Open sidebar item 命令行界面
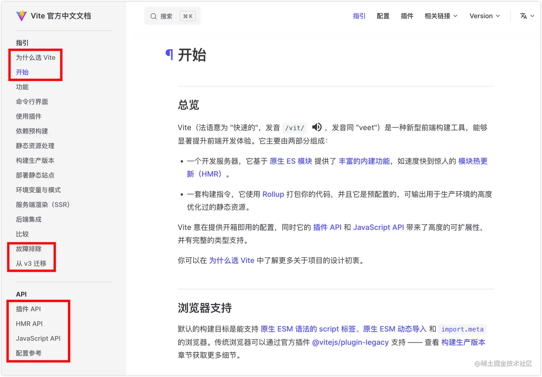Image resolution: width=542 pixels, height=377 pixels. point(32,101)
